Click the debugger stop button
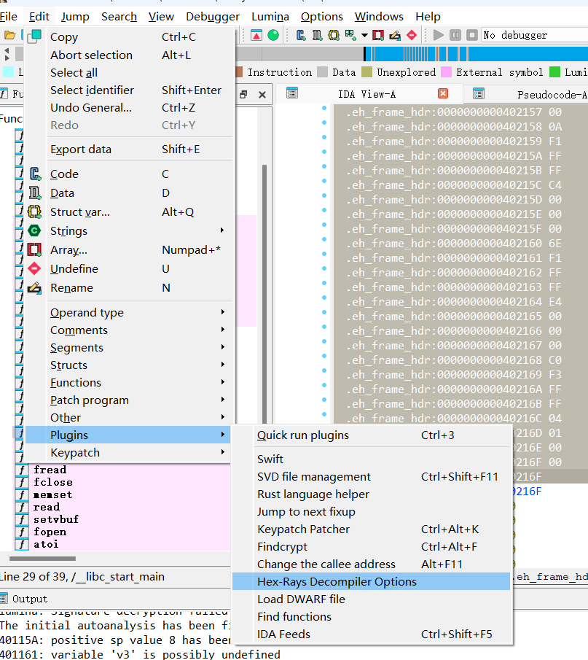 point(472,35)
